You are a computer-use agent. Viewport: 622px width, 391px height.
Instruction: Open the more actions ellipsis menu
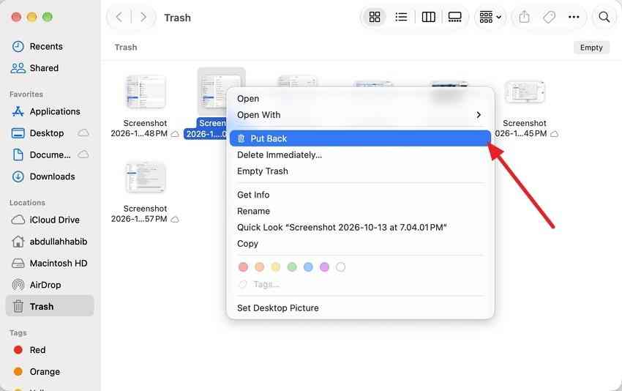[x=574, y=17]
